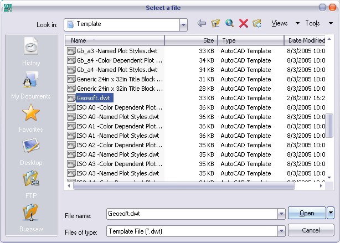Create a new folder with toolbar icon
Viewport: 340px width, 243px height.
257,24
